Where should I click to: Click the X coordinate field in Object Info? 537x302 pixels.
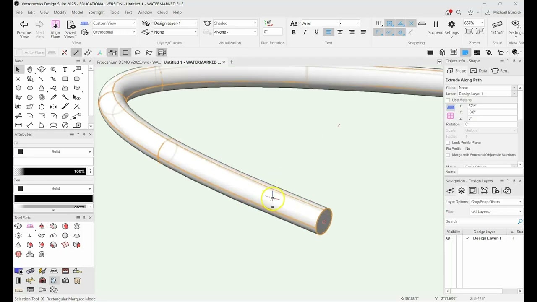[492, 106]
